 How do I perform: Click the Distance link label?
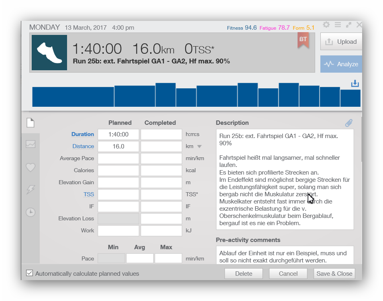(x=83, y=146)
